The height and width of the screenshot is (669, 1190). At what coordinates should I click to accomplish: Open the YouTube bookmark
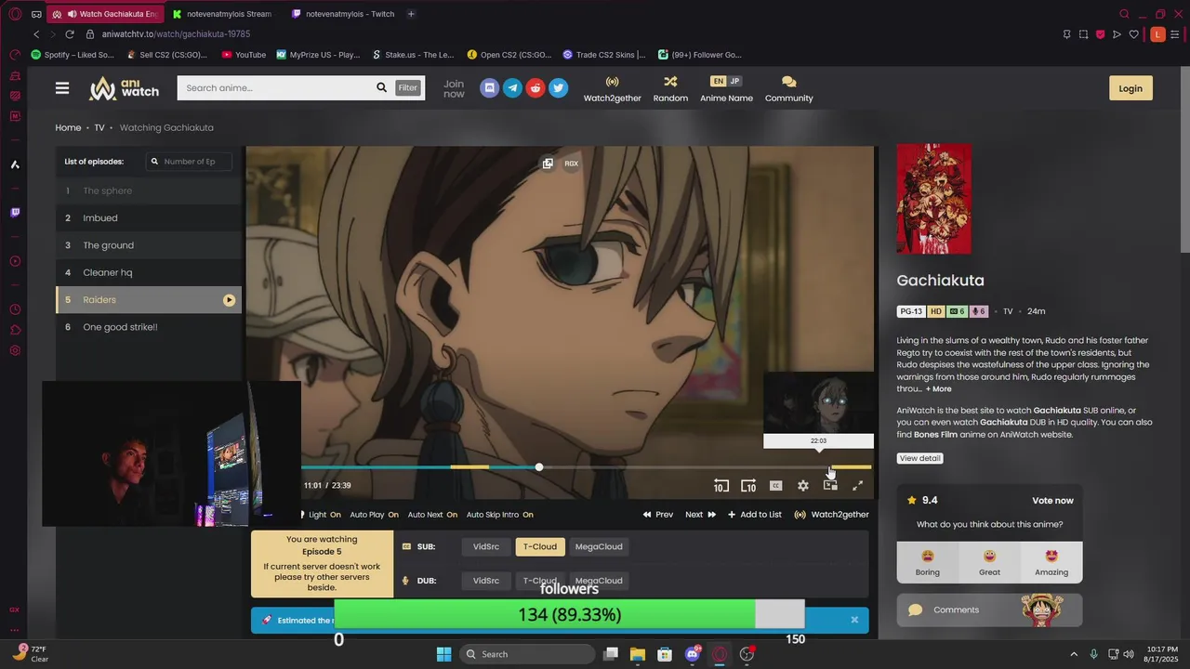point(244,55)
